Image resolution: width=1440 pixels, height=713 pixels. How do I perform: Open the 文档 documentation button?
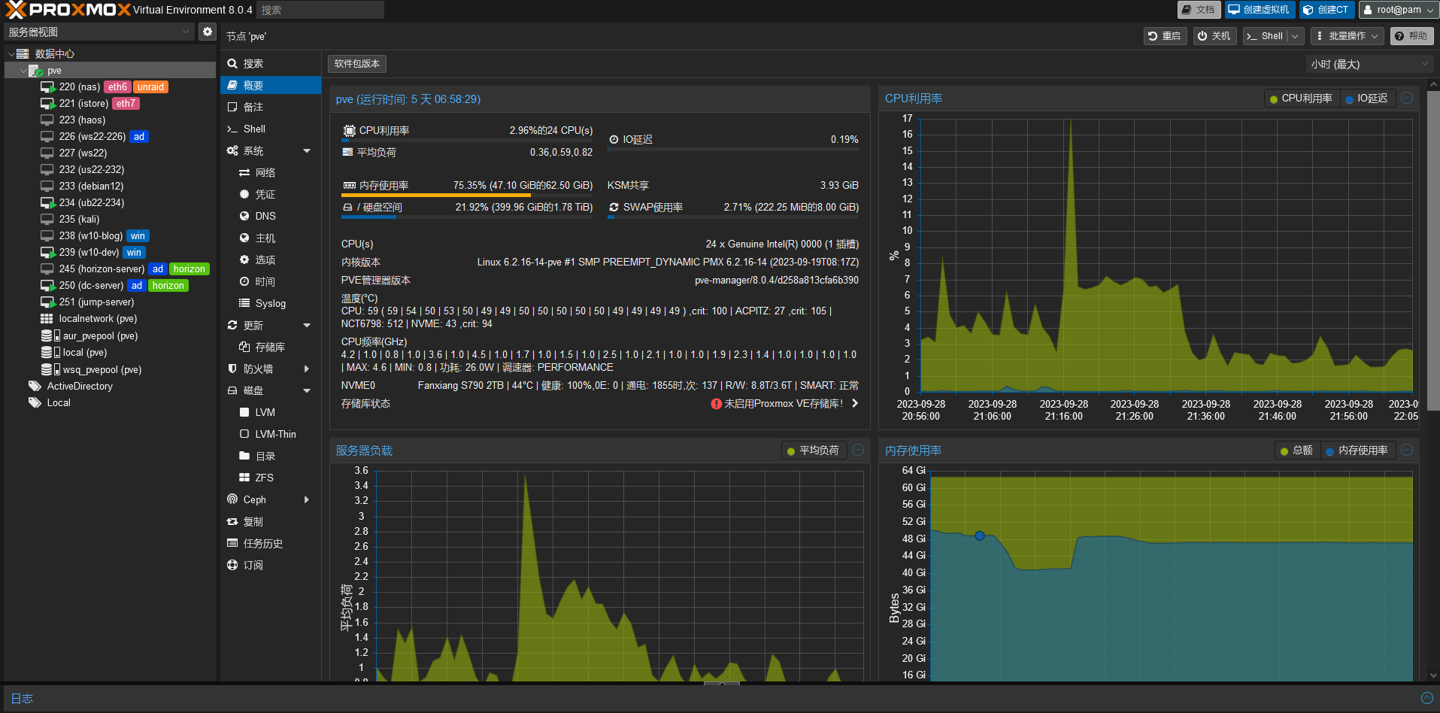[1199, 10]
